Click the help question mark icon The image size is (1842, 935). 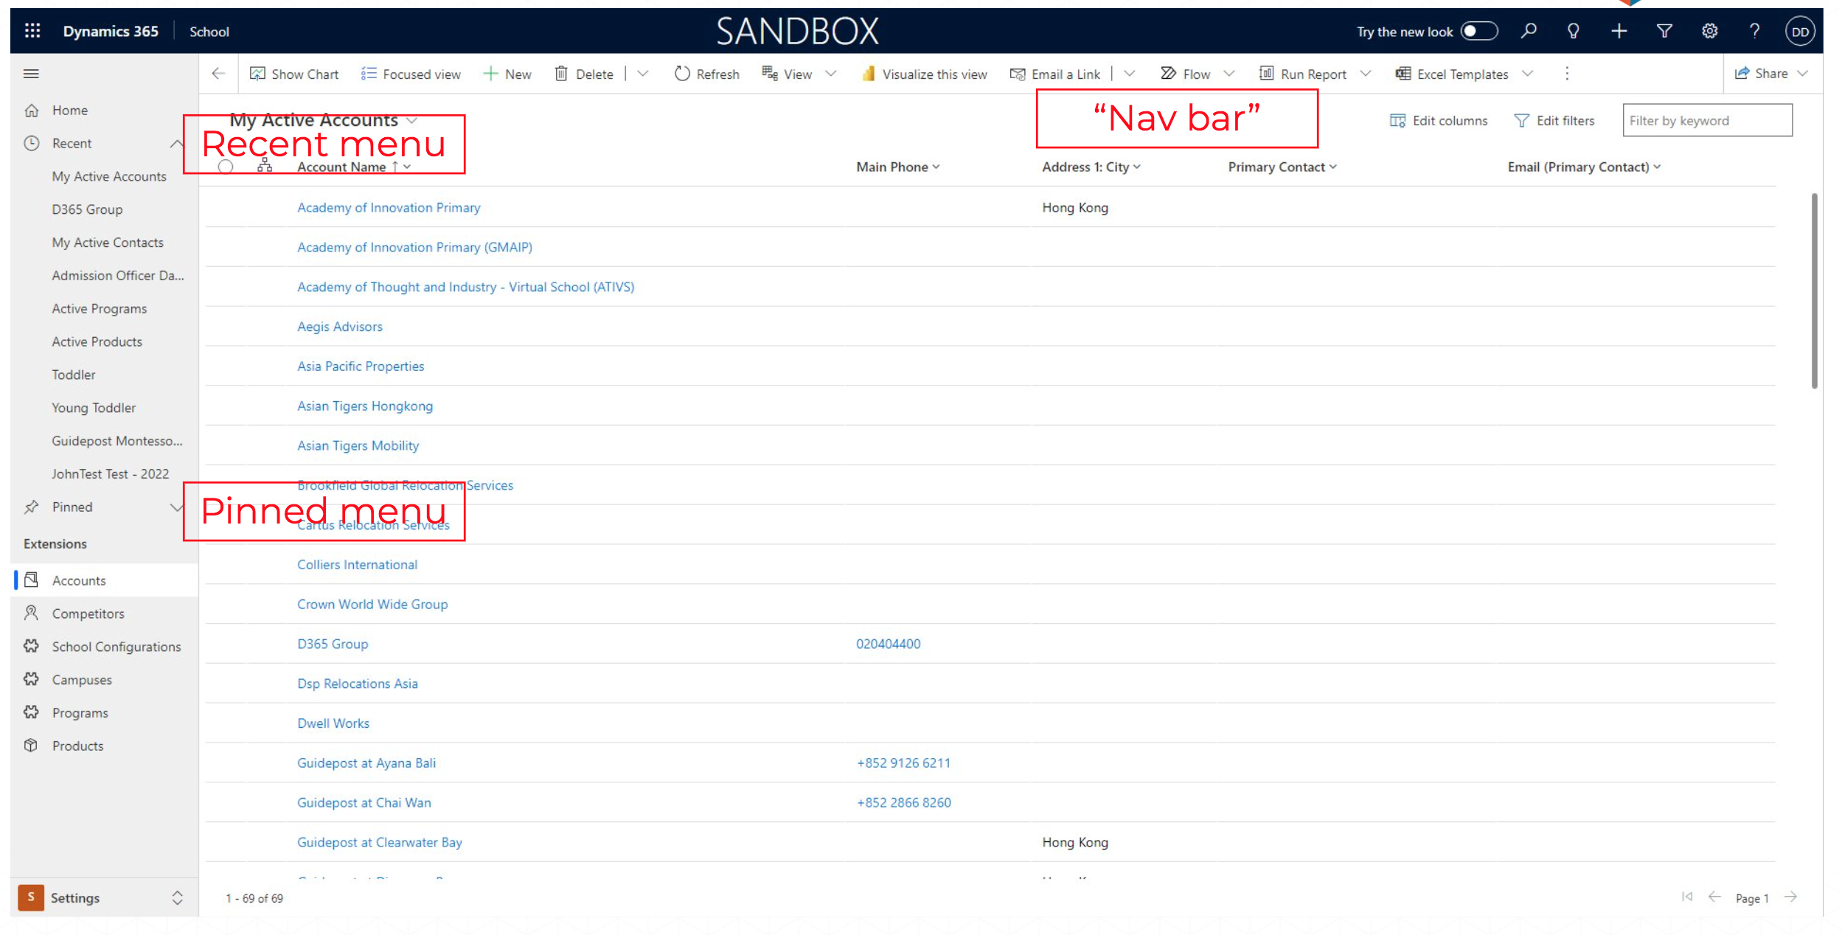(1754, 31)
